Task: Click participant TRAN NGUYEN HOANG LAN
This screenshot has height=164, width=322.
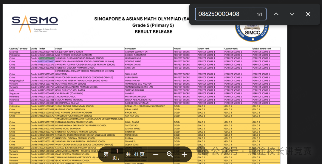Action: (138, 87)
